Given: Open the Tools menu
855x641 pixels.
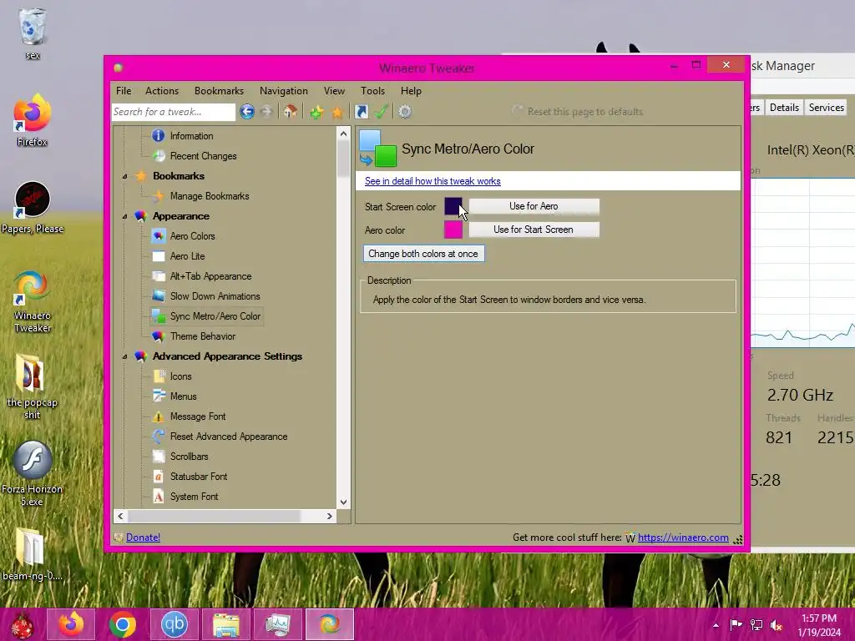Looking at the screenshot, I should coord(372,91).
